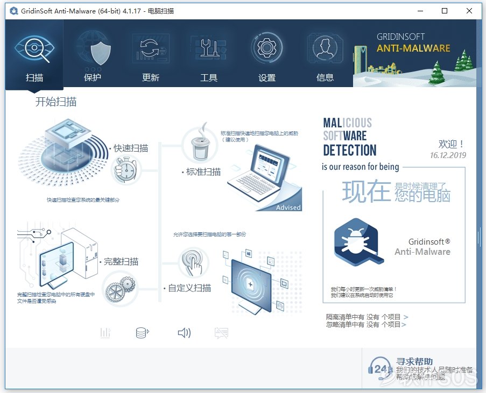This screenshot has width=486, height=393.
Task: Click the stopwatch quick scan icon
Action: click(x=125, y=169)
